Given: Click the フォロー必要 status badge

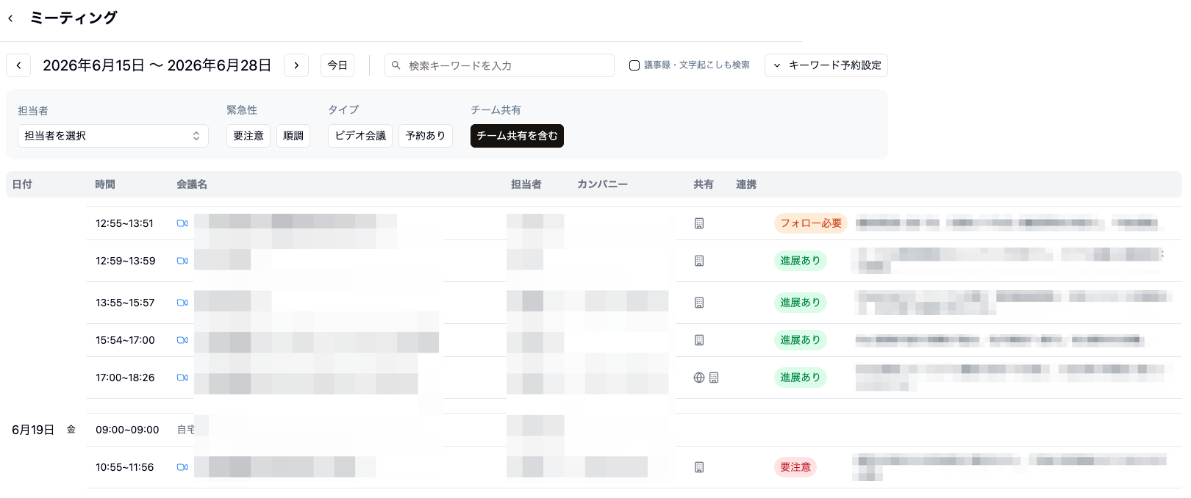Looking at the screenshot, I should (x=811, y=223).
